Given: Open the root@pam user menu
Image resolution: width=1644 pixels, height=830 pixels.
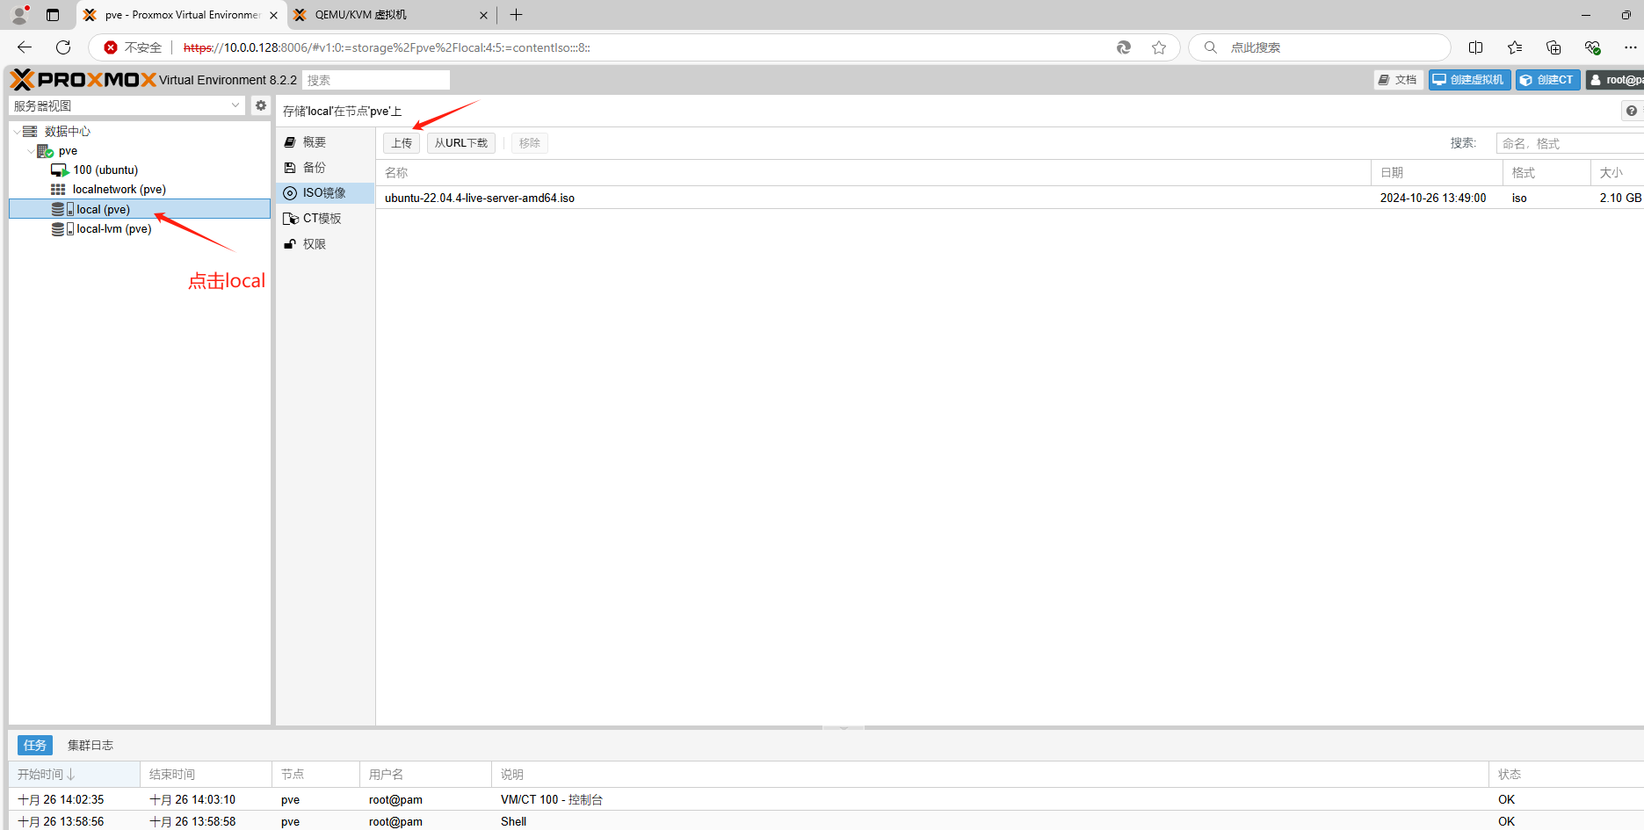Looking at the screenshot, I should (1616, 80).
